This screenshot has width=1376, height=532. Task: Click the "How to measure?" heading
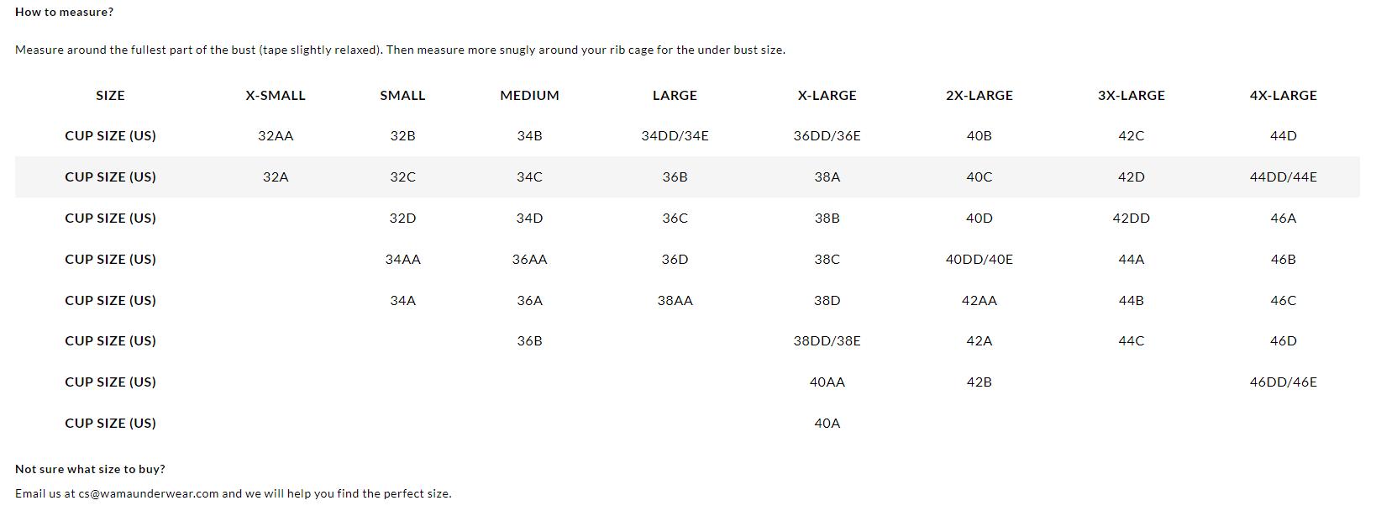coord(64,12)
